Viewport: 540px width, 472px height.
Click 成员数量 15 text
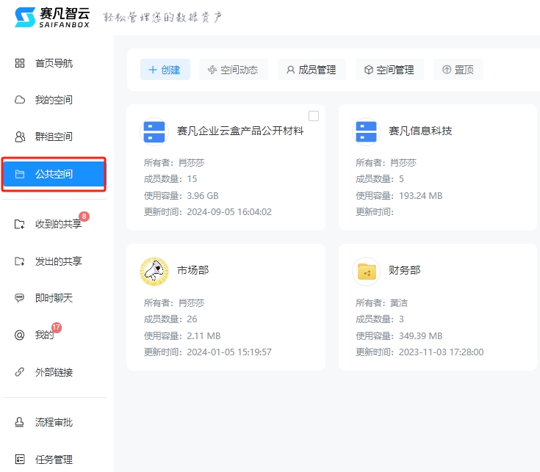pyautogui.click(x=170, y=179)
